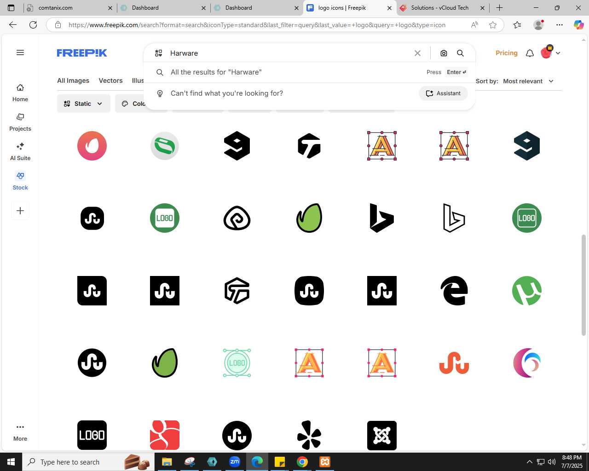
Task: Open File Explorer from taskbar
Action: [167, 462]
